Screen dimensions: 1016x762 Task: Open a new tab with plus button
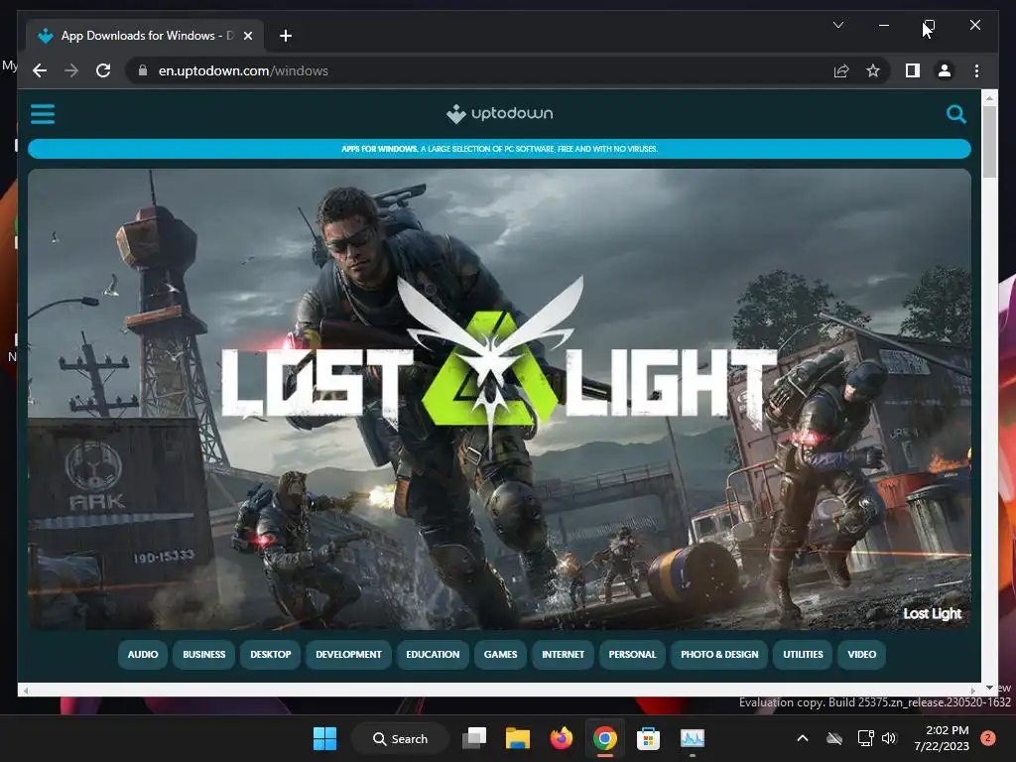(286, 36)
